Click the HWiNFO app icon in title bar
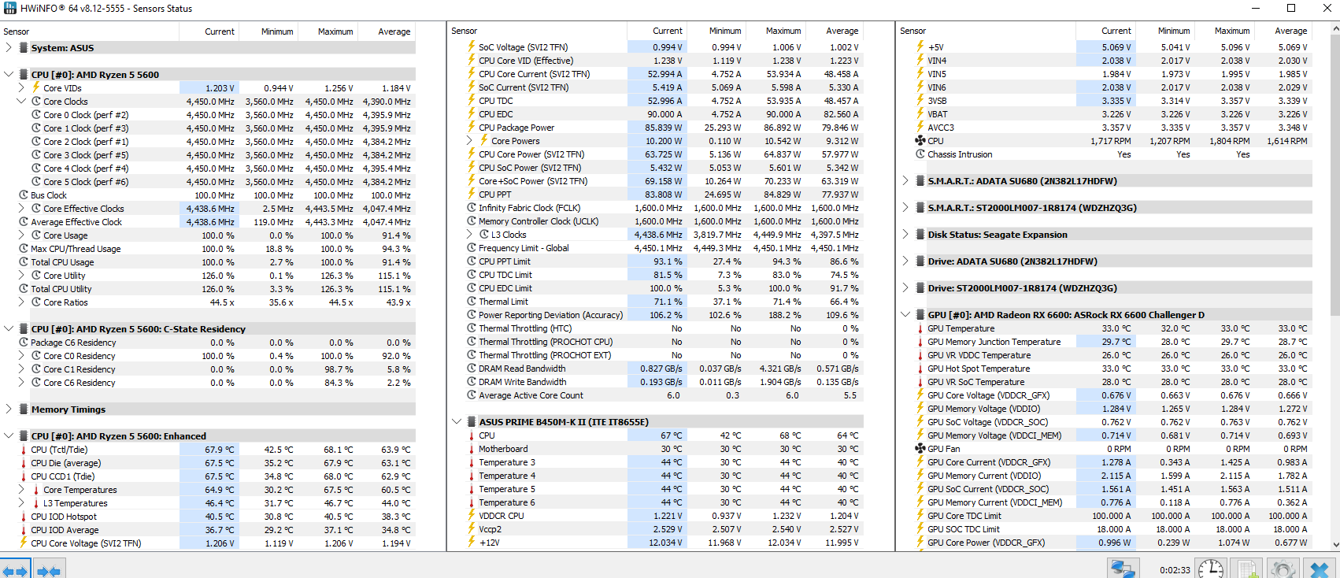This screenshot has width=1340, height=578. [9, 8]
